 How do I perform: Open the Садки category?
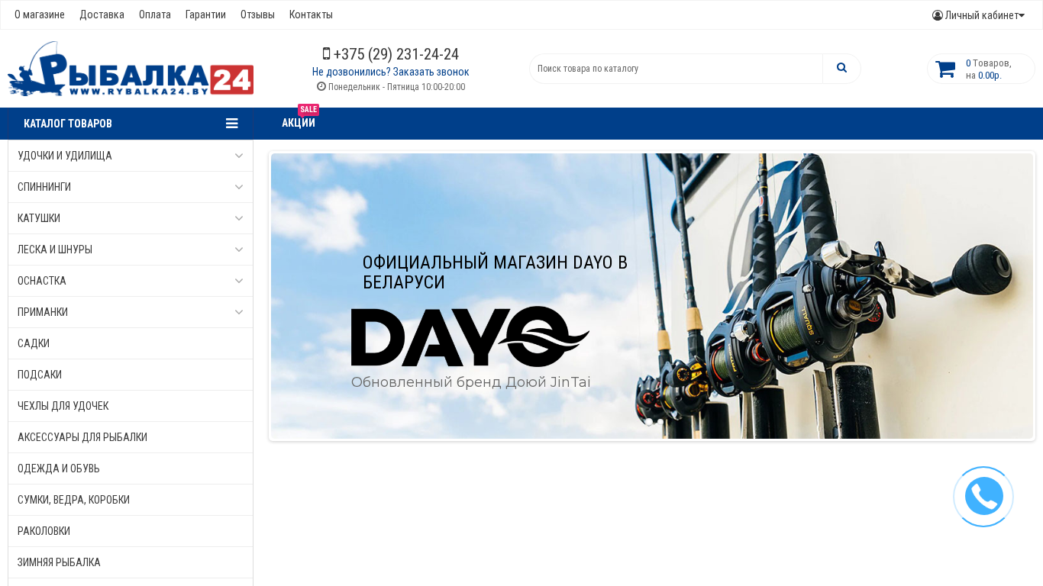coord(131,343)
